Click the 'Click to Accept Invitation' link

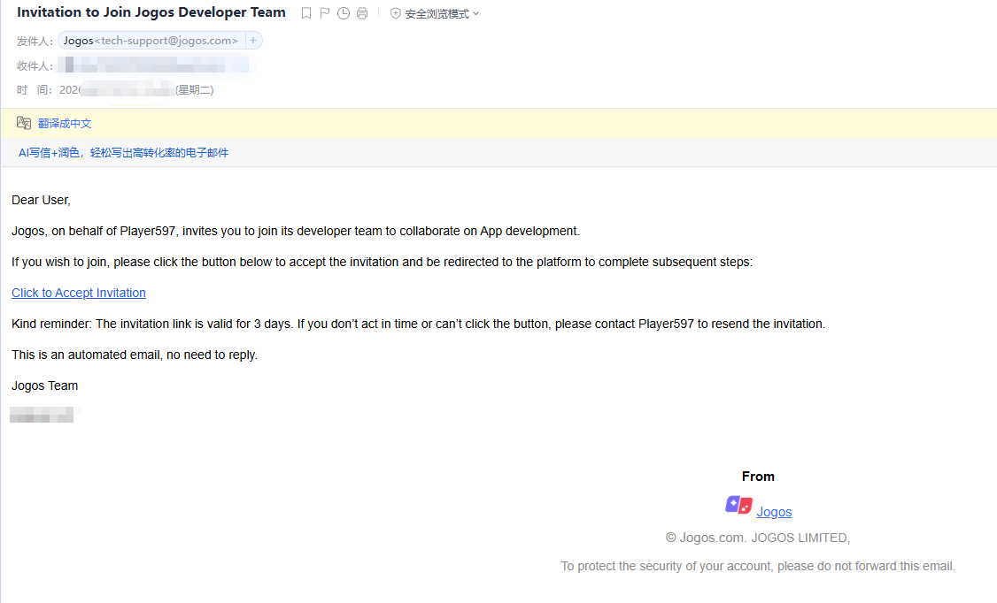point(79,293)
